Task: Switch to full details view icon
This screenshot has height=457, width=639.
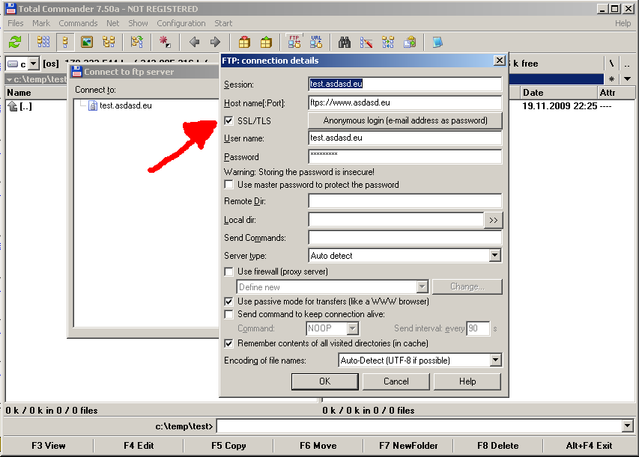Action: point(65,42)
